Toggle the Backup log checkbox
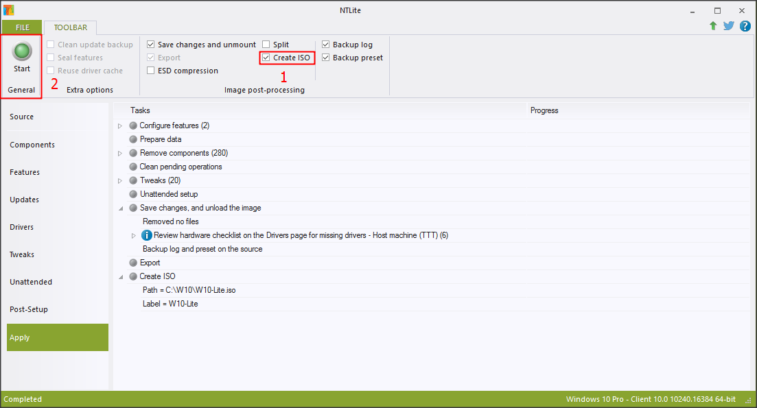757x408 pixels. click(326, 45)
